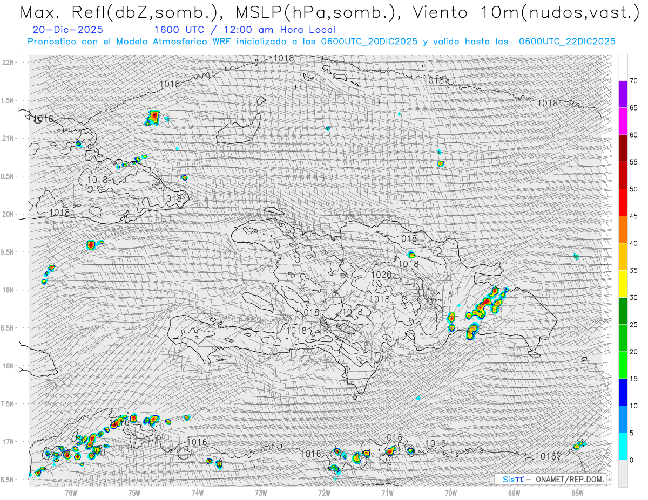Click the '69W' longitude axis label
The width and height of the screenshot is (648, 500).
pyautogui.click(x=514, y=492)
